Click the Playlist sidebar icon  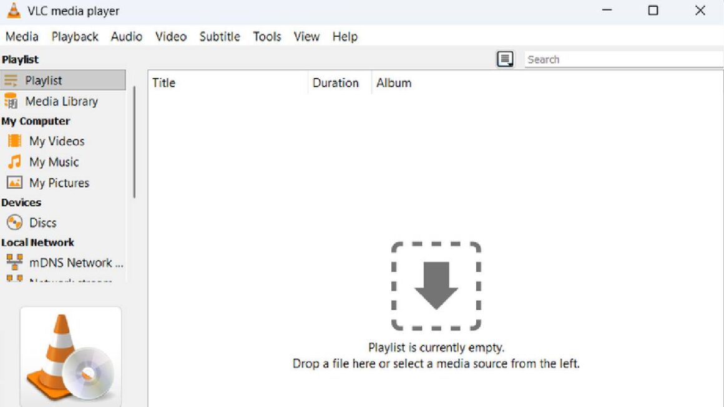11,80
